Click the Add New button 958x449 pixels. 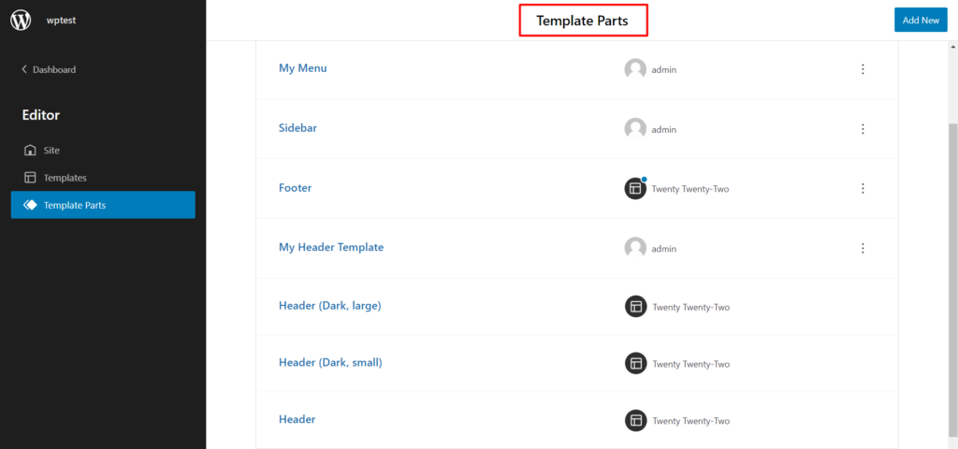(x=921, y=21)
